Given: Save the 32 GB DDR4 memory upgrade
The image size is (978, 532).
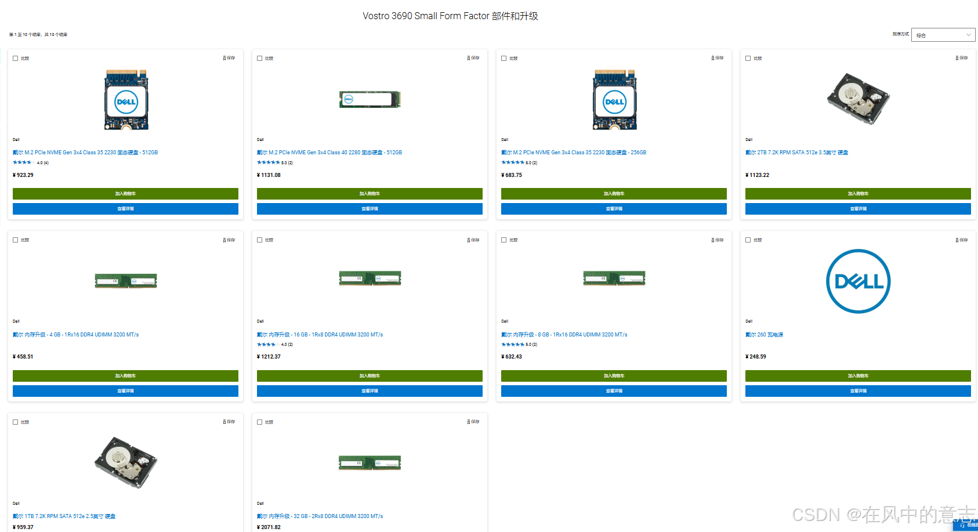Looking at the screenshot, I should coord(473,422).
